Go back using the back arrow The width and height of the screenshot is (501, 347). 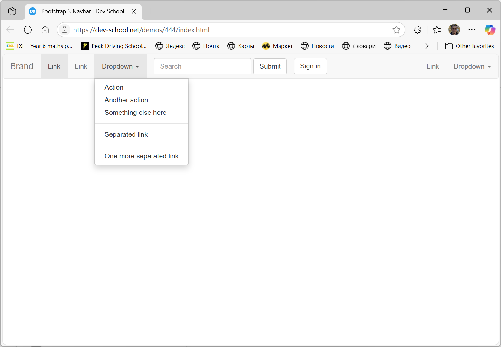coord(10,30)
